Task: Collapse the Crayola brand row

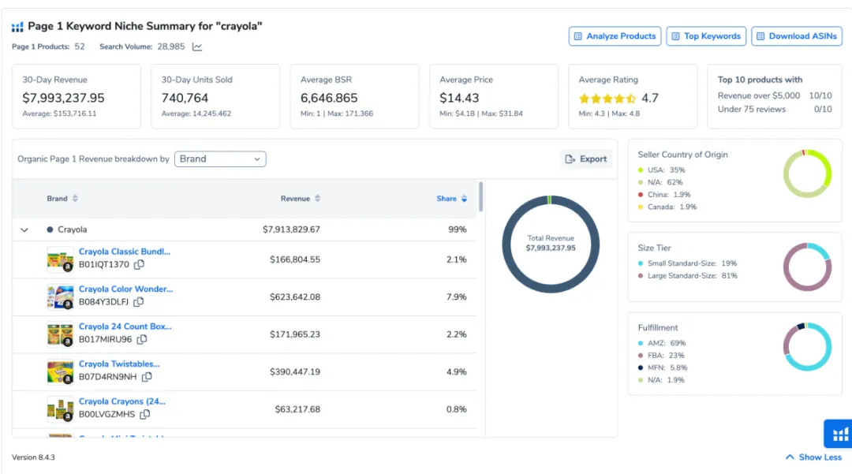Action: coord(24,230)
